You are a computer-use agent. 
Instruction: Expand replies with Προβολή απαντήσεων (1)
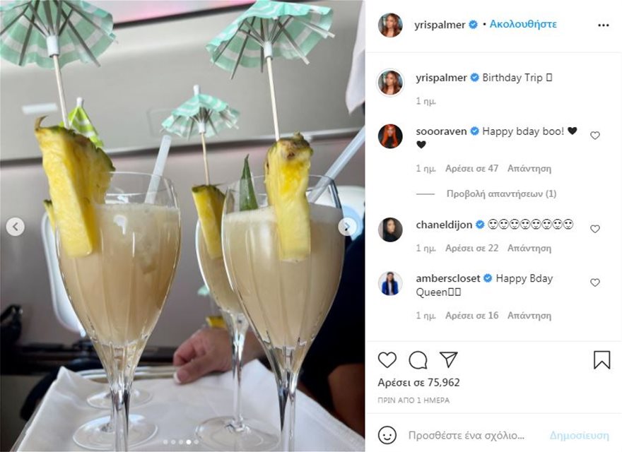click(x=501, y=194)
